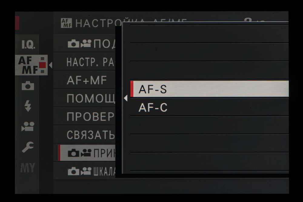
Task: Open the I.Q. image quality tab
Action: pos(28,45)
